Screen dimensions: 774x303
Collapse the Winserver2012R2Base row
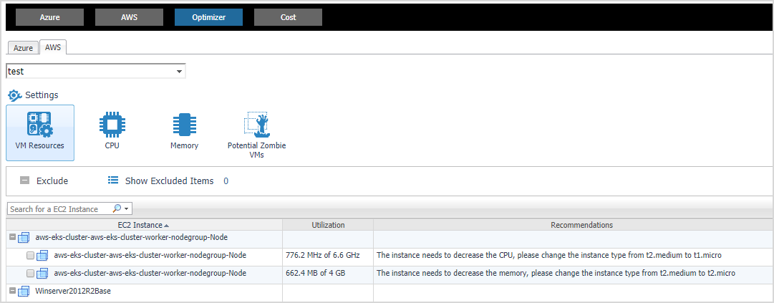pyautogui.click(x=12, y=292)
